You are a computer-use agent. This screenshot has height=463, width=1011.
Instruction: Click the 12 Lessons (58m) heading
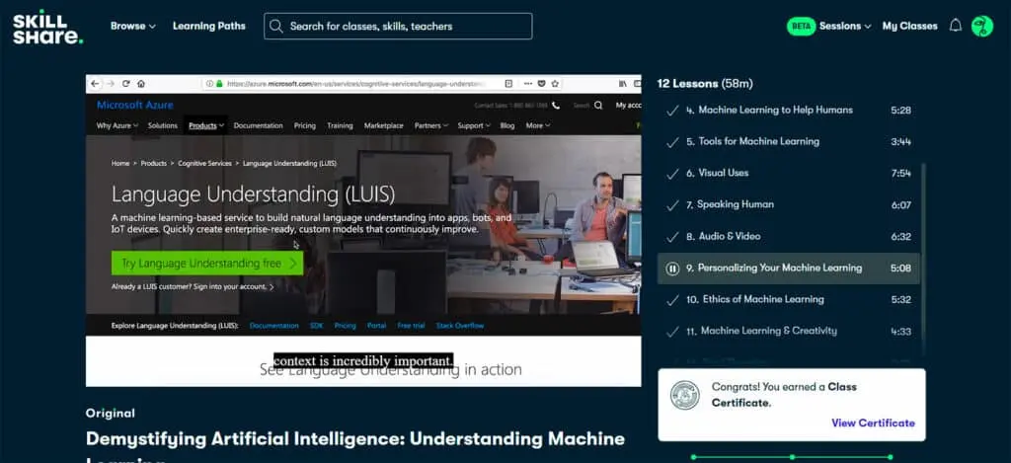[x=705, y=84]
